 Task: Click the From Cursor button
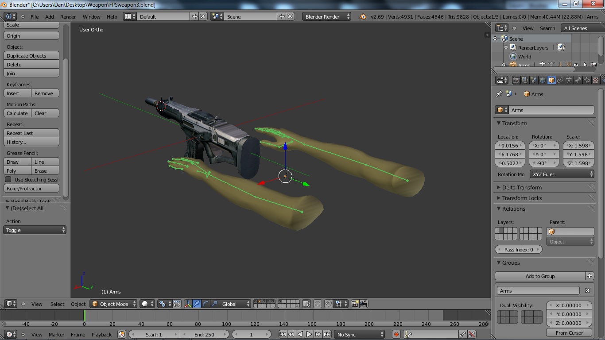coord(569,332)
